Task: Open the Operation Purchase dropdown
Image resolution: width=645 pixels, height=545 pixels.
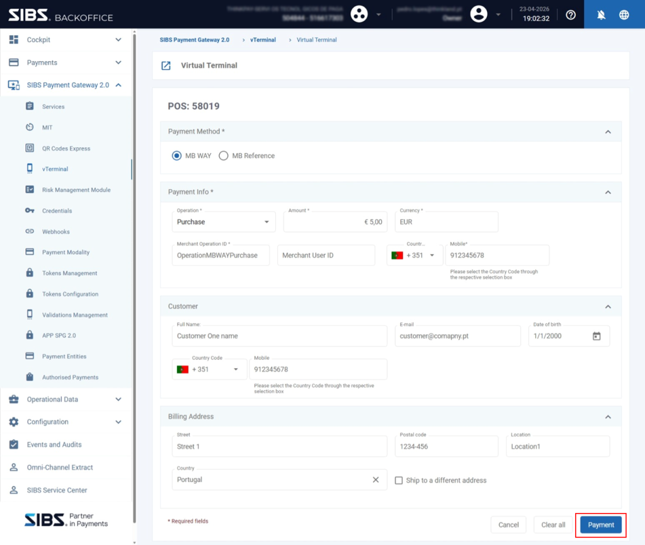Action: pyautogui.click(x=224, y=222)
